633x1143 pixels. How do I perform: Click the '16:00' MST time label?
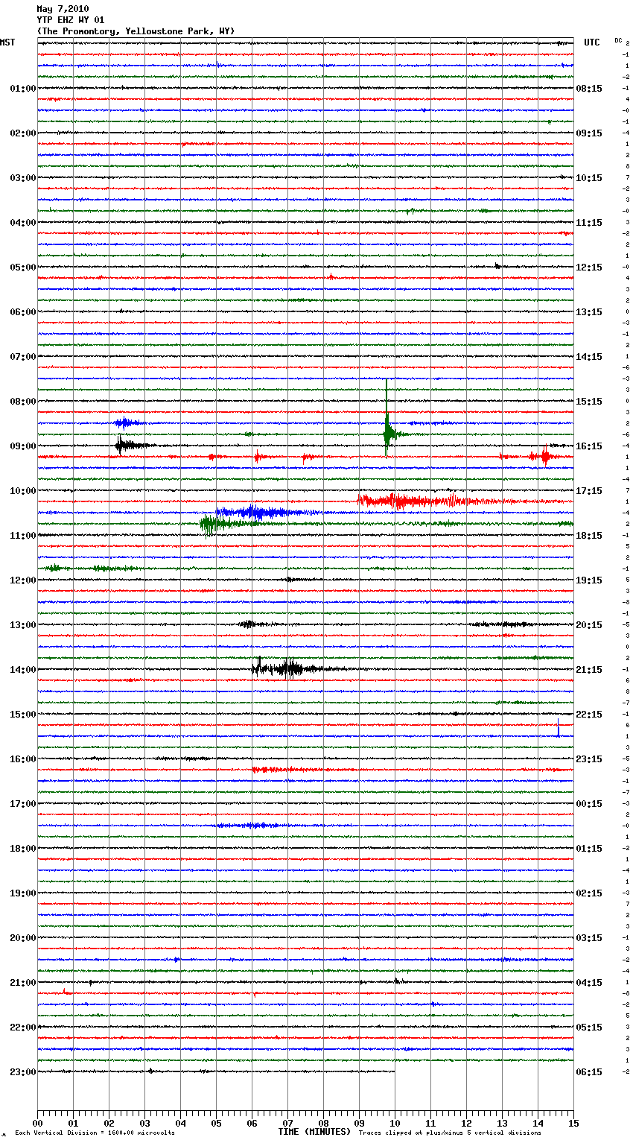(23, 759)
